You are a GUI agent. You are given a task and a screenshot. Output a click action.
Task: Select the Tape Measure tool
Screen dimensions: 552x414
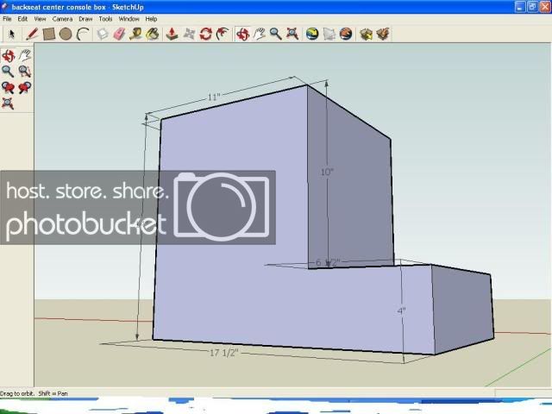[136, 34]
